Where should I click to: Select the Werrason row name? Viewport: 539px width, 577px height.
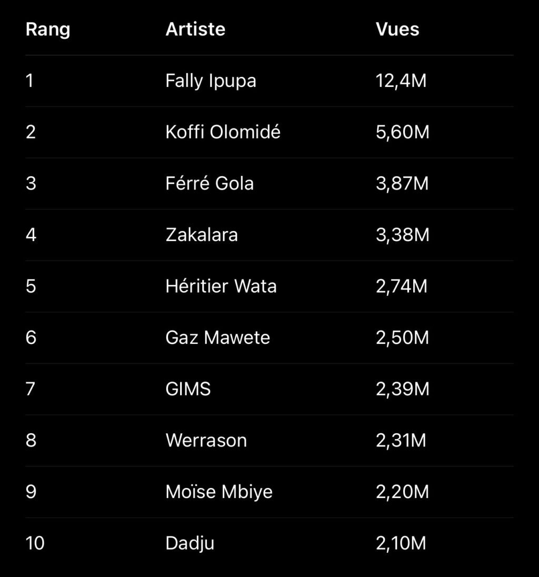[x=206, y=440]
